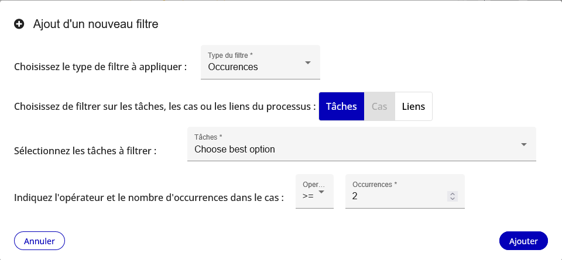Switch filtering to Liens

413,106
